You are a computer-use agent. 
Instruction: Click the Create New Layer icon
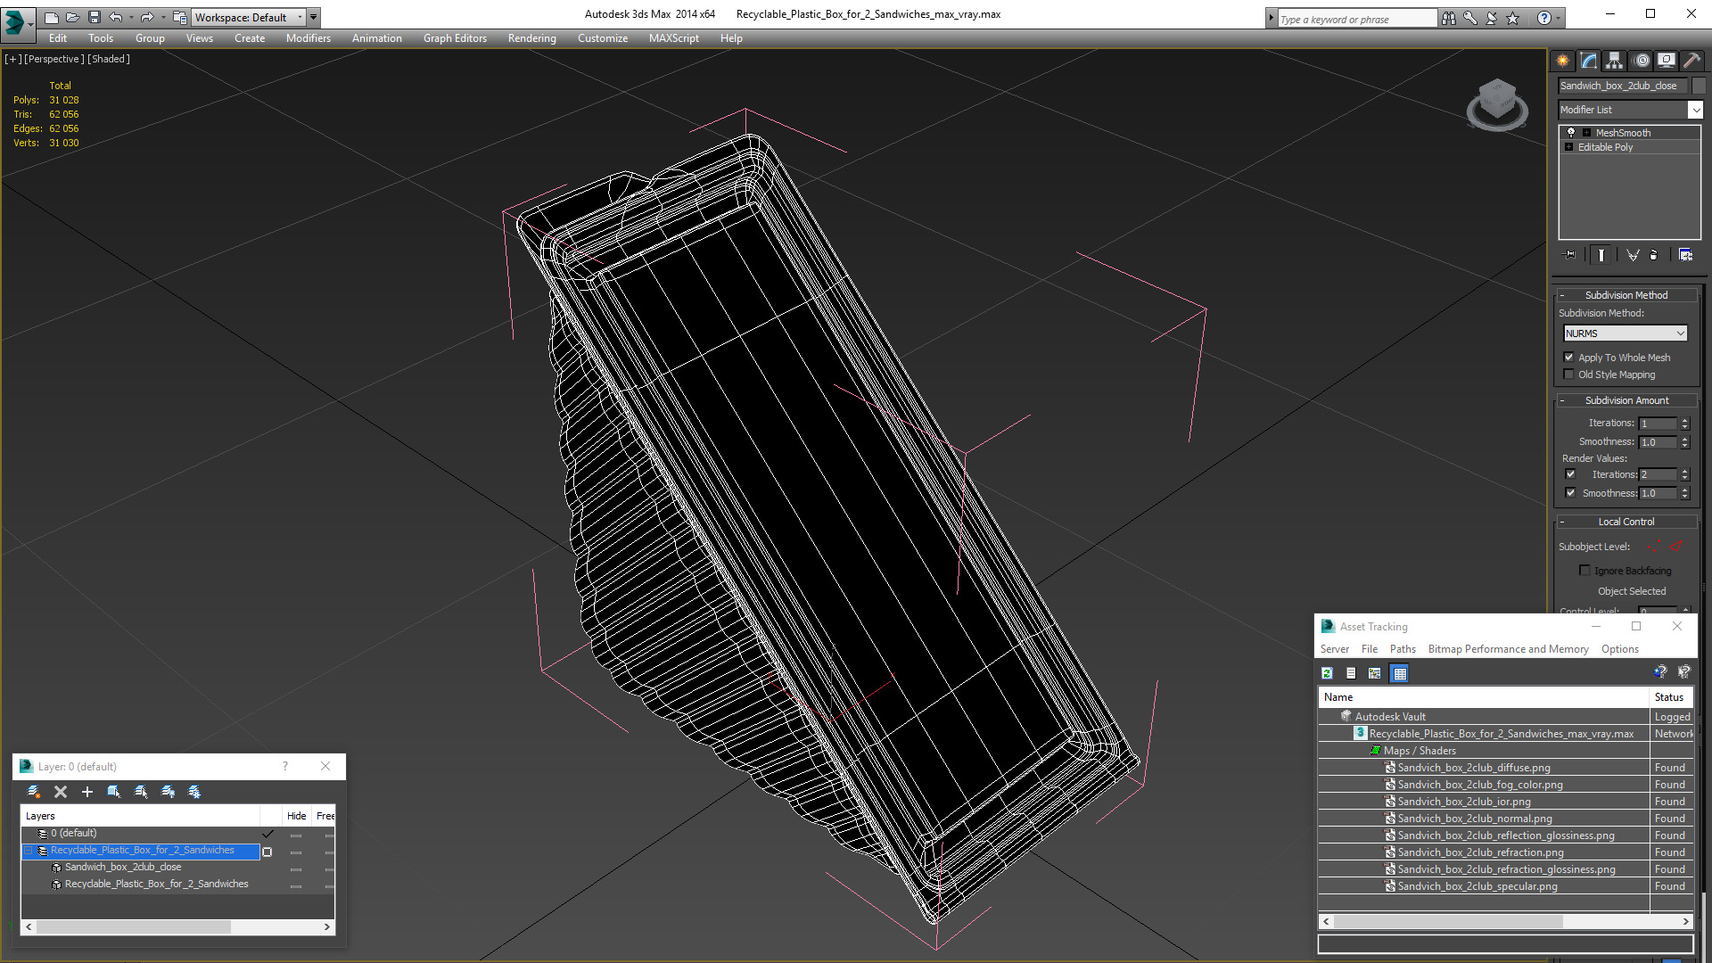[x=34, y=792]
